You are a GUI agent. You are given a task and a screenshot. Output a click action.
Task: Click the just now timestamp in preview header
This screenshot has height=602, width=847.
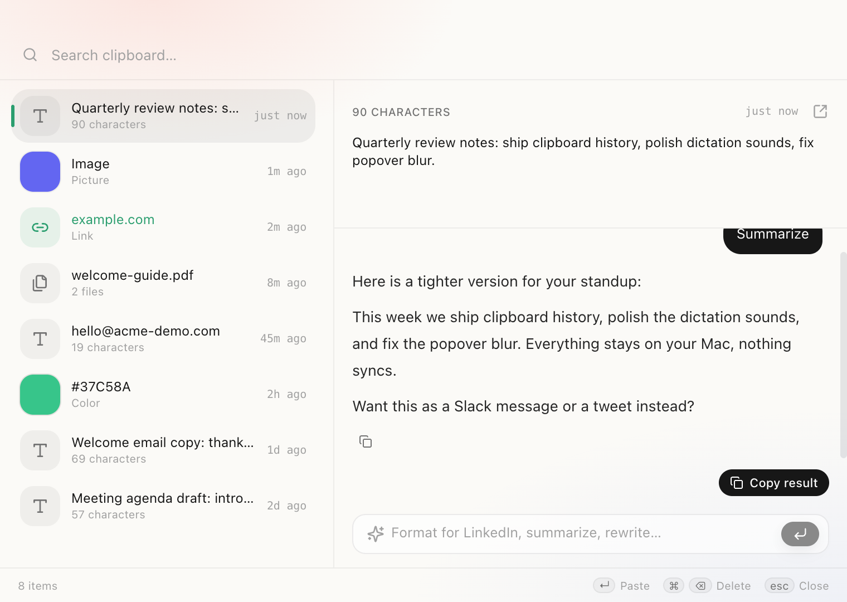[x=772, y=111]
